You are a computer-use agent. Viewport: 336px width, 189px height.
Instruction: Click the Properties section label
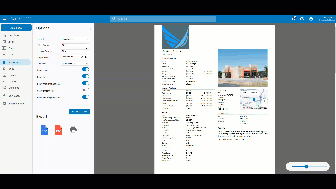click(x=14, y=62)
